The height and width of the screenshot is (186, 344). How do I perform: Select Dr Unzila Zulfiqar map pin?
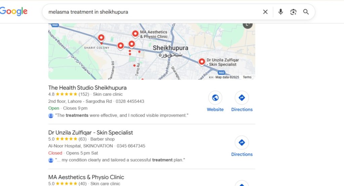pos(202,61)
